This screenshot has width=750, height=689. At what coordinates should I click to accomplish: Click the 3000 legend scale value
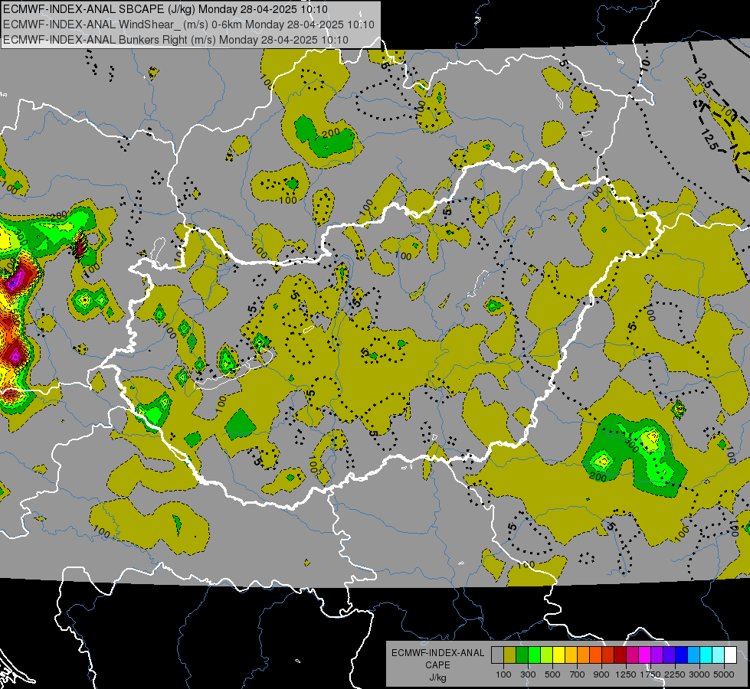click(699, 674)
